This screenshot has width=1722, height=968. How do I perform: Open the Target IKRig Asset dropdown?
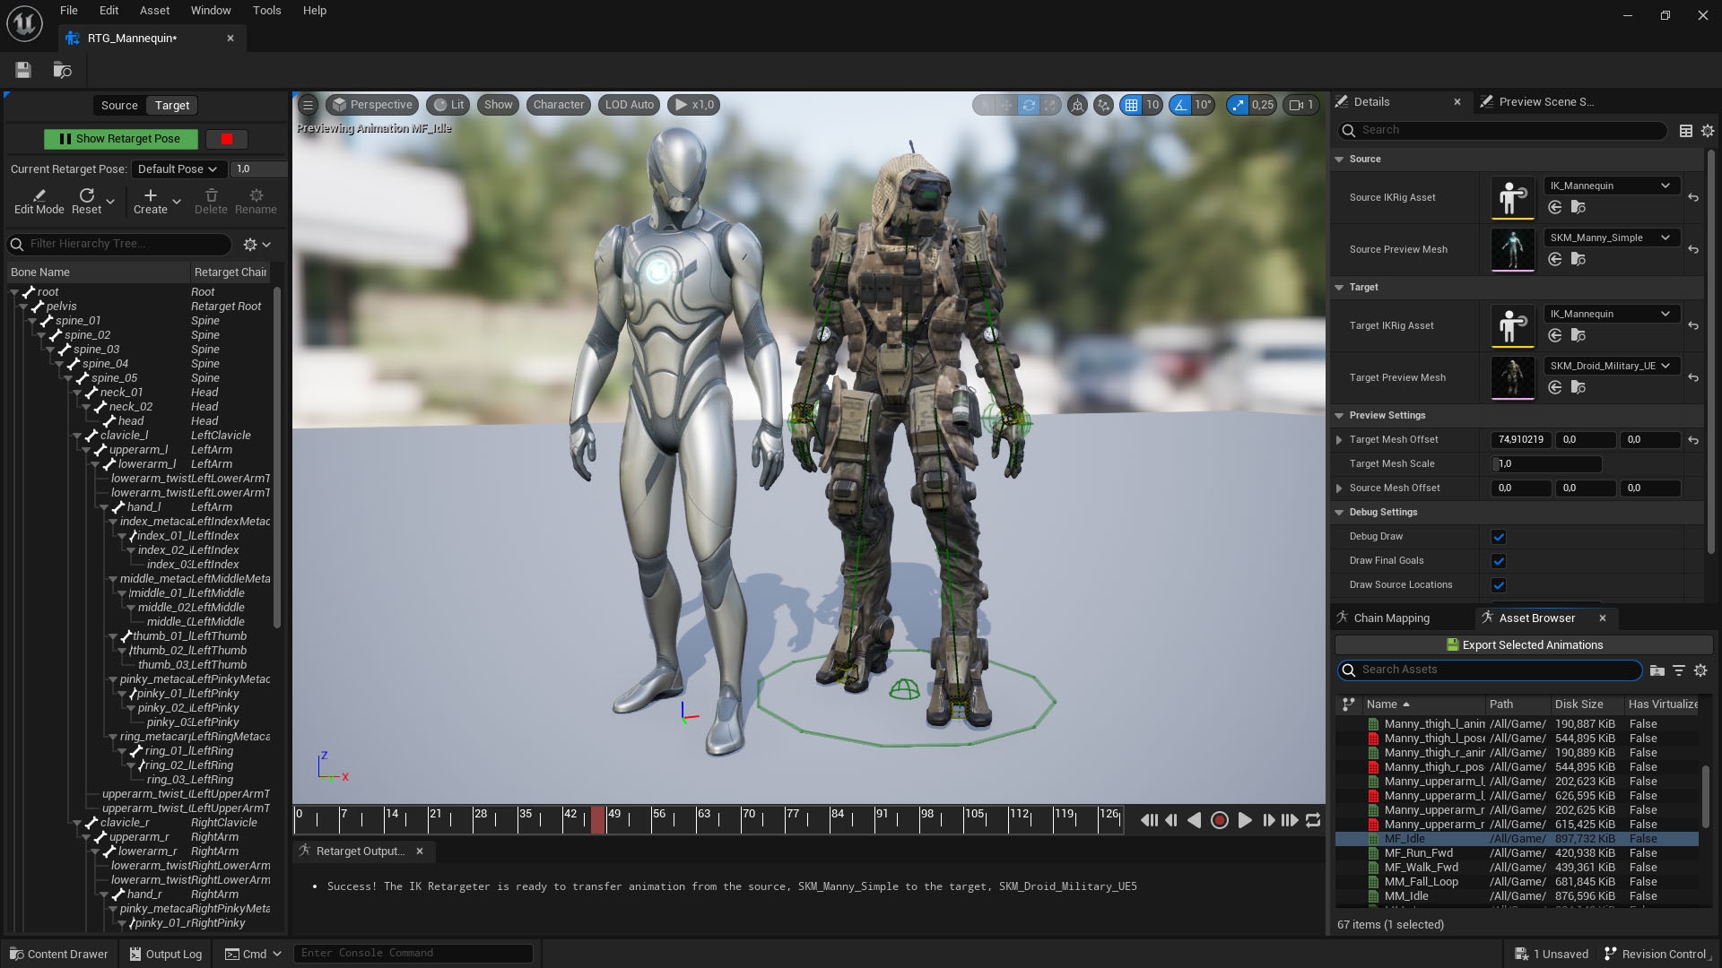point(1611,314)
